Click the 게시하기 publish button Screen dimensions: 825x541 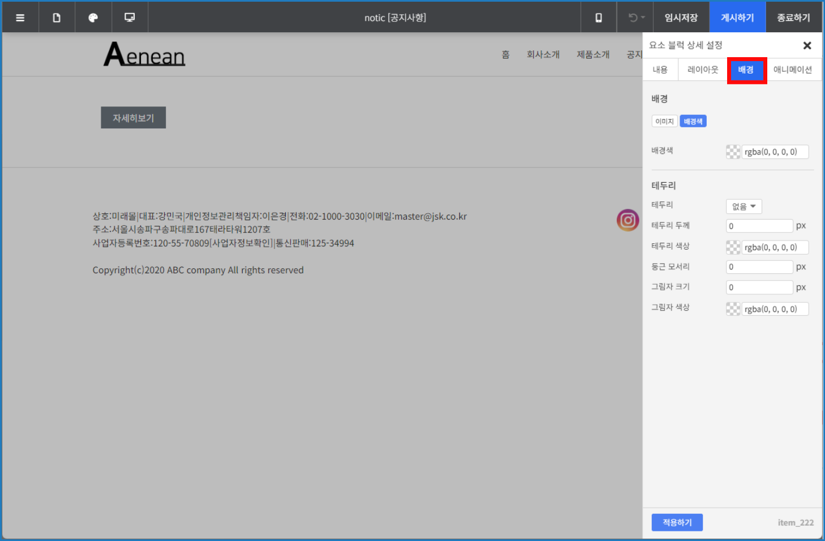pos(737,18)
